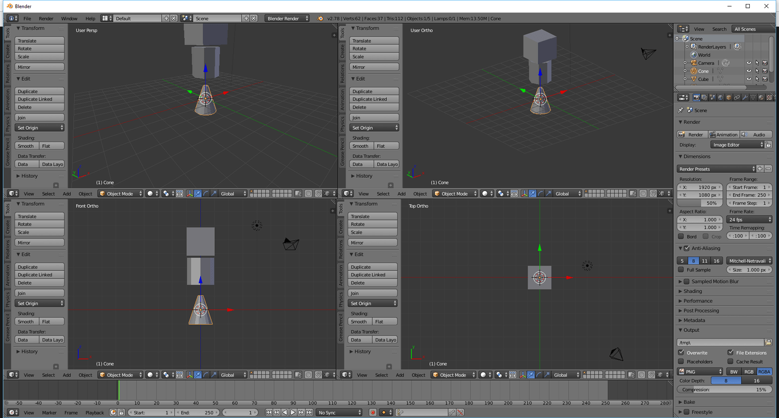Expand the Performance panel
779x418 pixels.
(x=697, y=301)
